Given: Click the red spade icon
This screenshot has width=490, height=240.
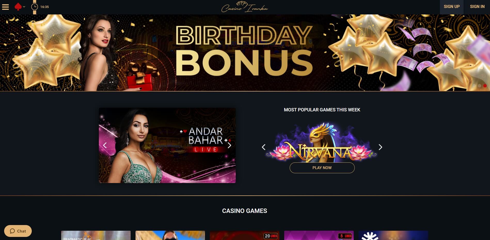Looking at the screenshot, I should pos(18,7).
